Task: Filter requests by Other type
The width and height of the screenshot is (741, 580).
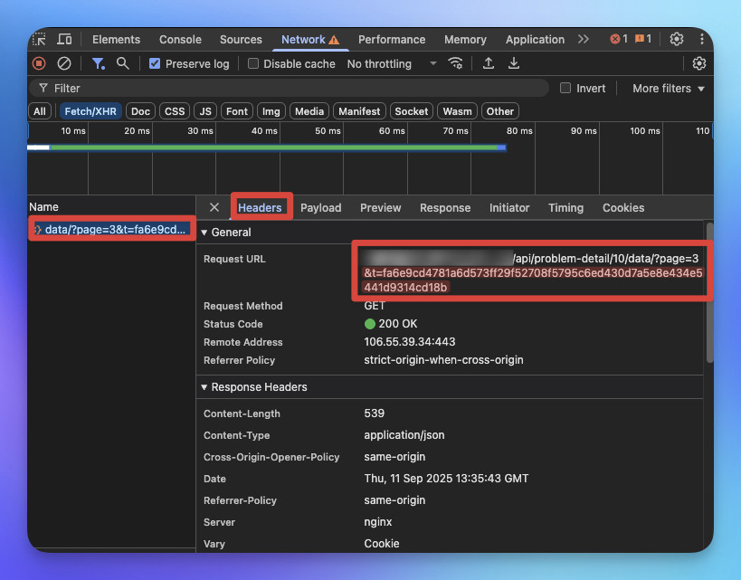Action: (500, 111)
